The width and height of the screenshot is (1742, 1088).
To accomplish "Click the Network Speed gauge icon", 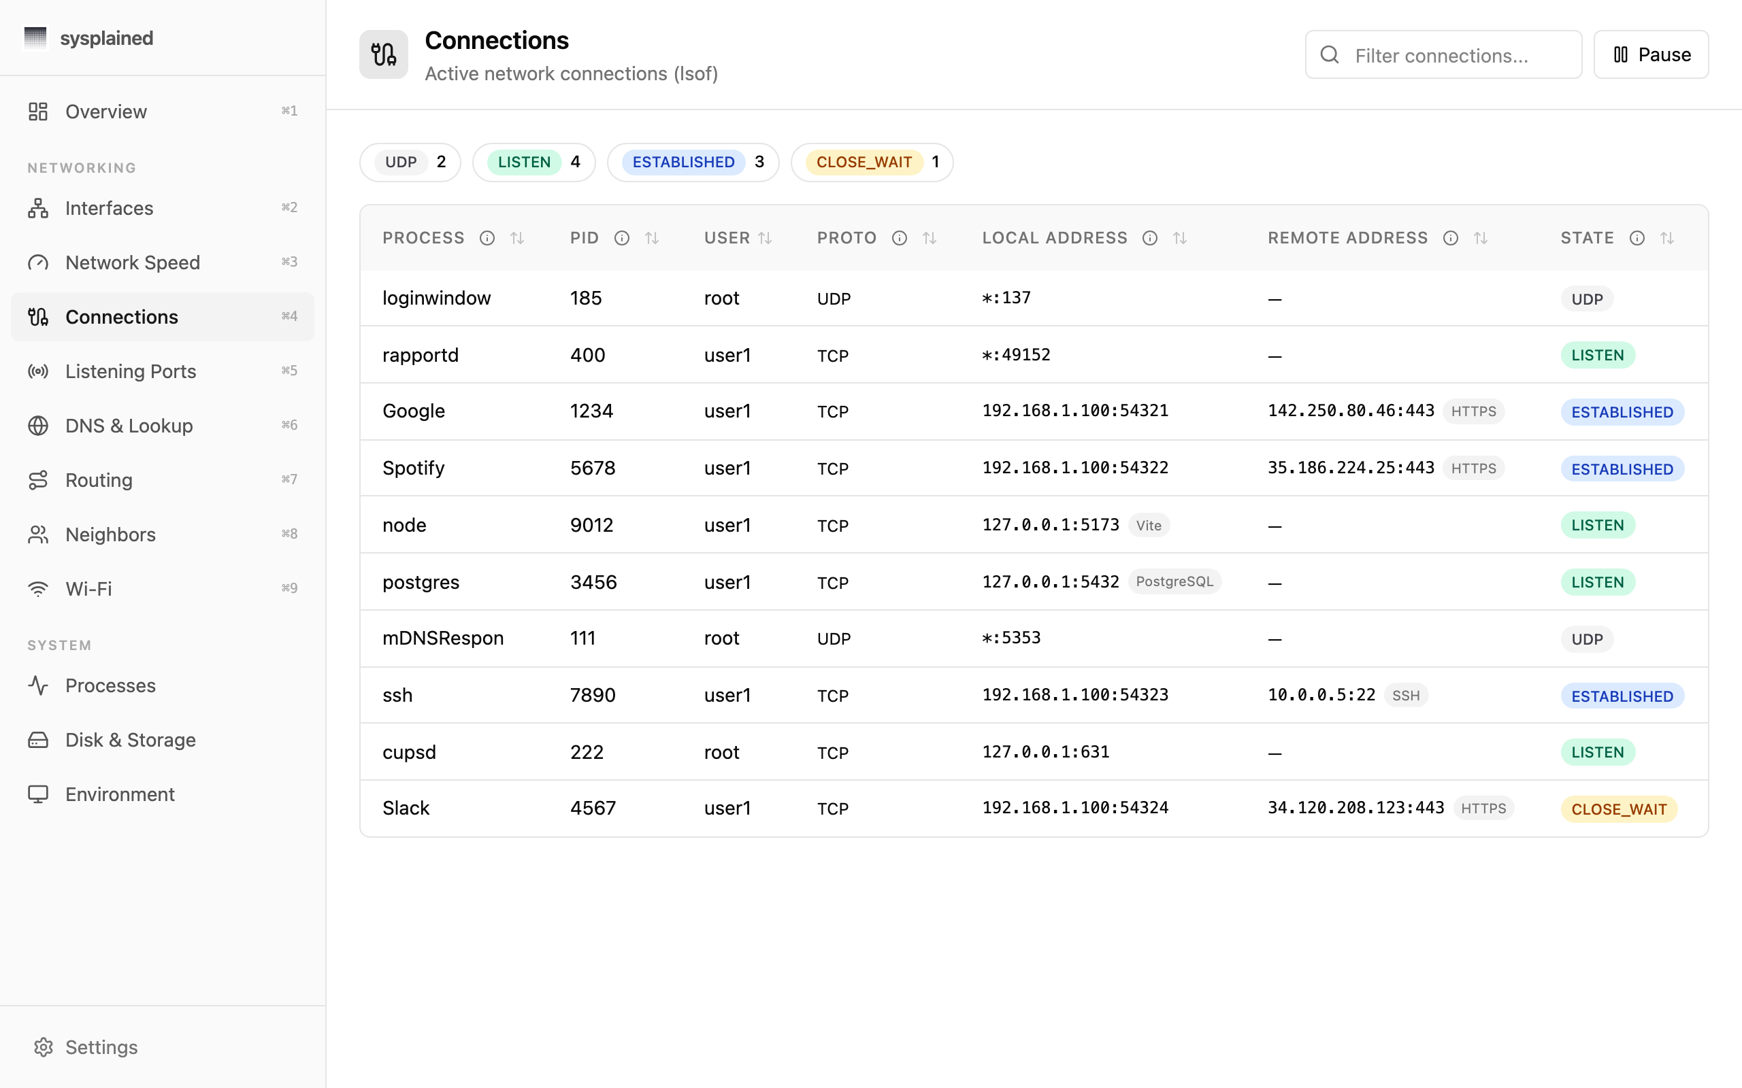I will click(38, 262).
